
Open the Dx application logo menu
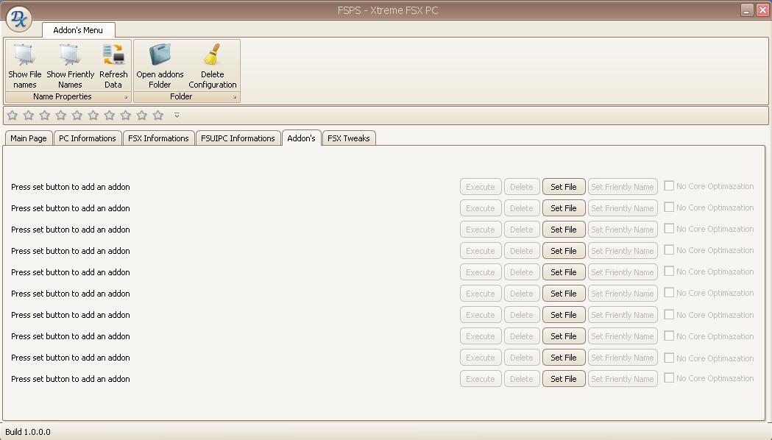point(18,18)
